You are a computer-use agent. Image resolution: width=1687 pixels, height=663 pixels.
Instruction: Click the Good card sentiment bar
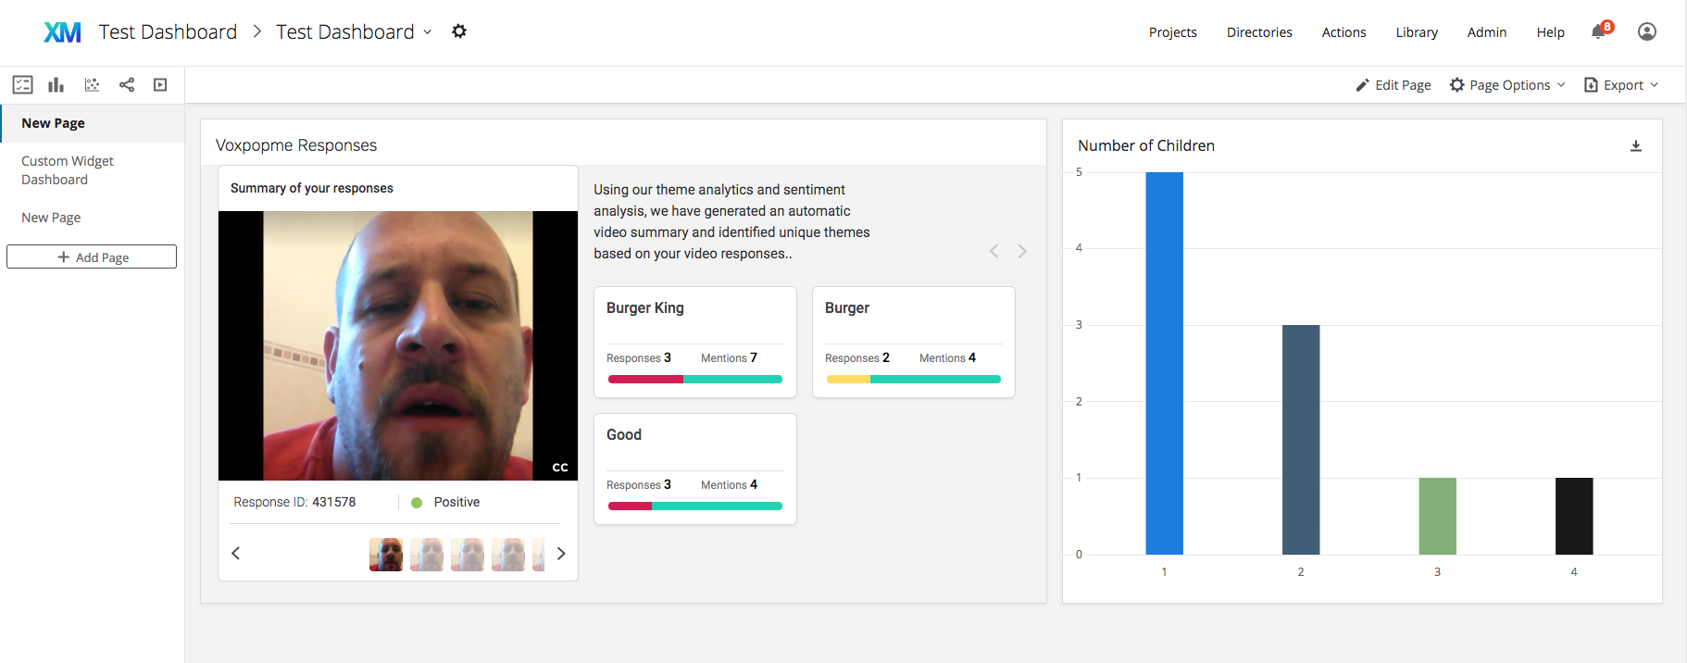(695, 506)
